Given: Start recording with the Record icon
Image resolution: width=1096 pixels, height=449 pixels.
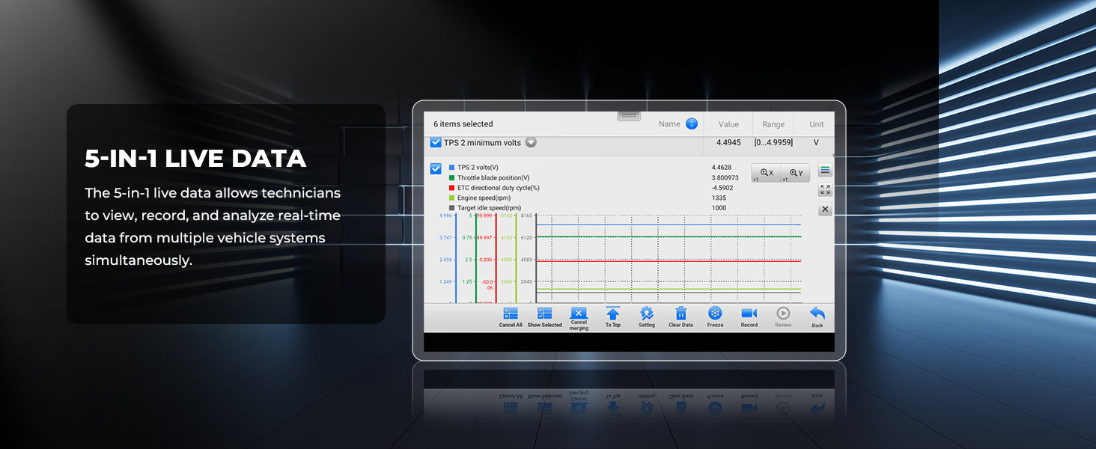Looking at the screenshot, I should 749,314.
